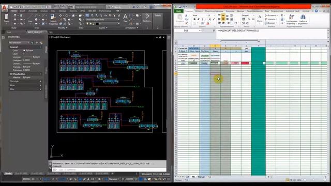Open the AutoCAD application menu logo
This screenshot has height=186, width=331.
coord(5,8)
